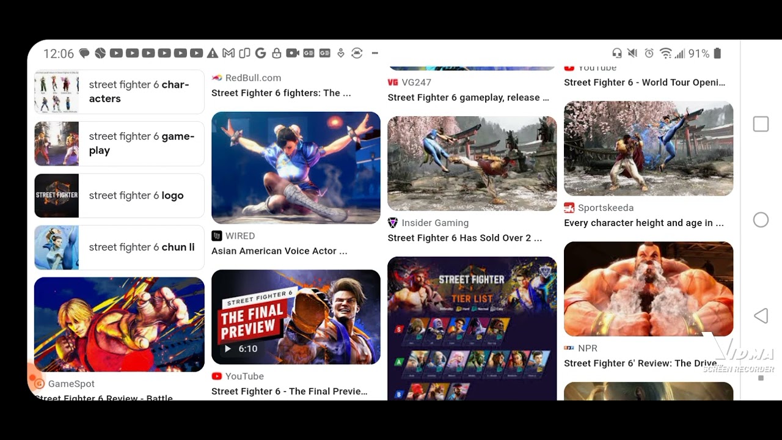
Task: Tap the Wi-Fi status icon
Action: click(x=665, y=53)
